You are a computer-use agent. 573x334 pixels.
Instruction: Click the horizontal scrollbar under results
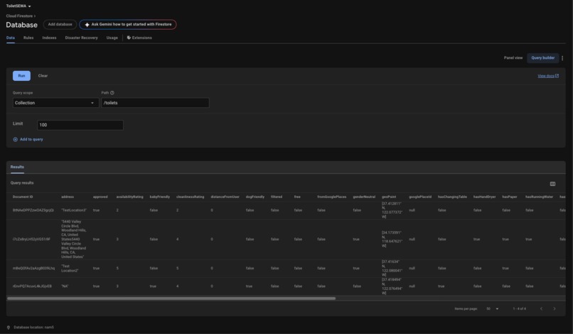click(x=171, y=299)
